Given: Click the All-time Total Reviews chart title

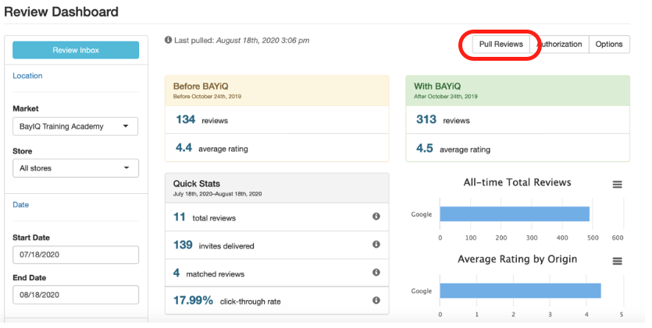Looking at the screenshot, I should click(517, 182).
